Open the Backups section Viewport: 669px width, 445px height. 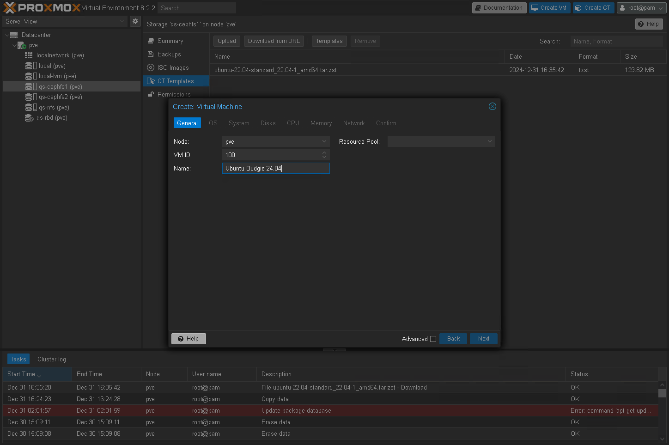pyautogui.click(x=169, y=55)
